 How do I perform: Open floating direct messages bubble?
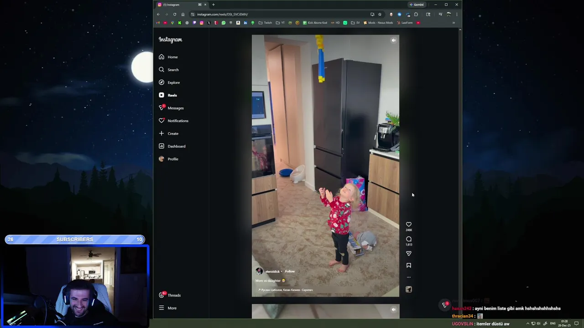point(444,305)
